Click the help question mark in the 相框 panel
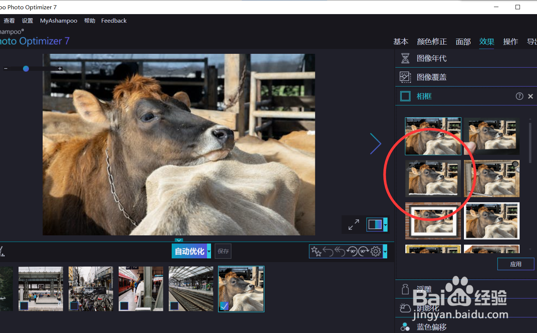 click(520, 96)
